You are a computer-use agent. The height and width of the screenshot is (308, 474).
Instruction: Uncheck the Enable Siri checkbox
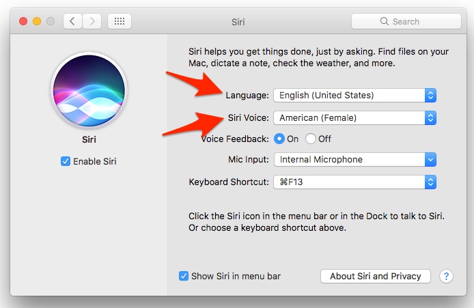click(66, 161)
